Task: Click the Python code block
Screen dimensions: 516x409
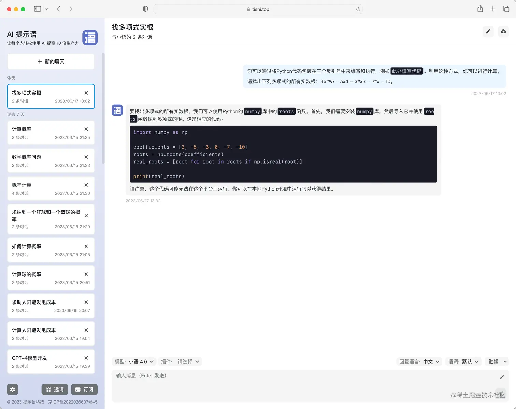Action: click(283, 154)
